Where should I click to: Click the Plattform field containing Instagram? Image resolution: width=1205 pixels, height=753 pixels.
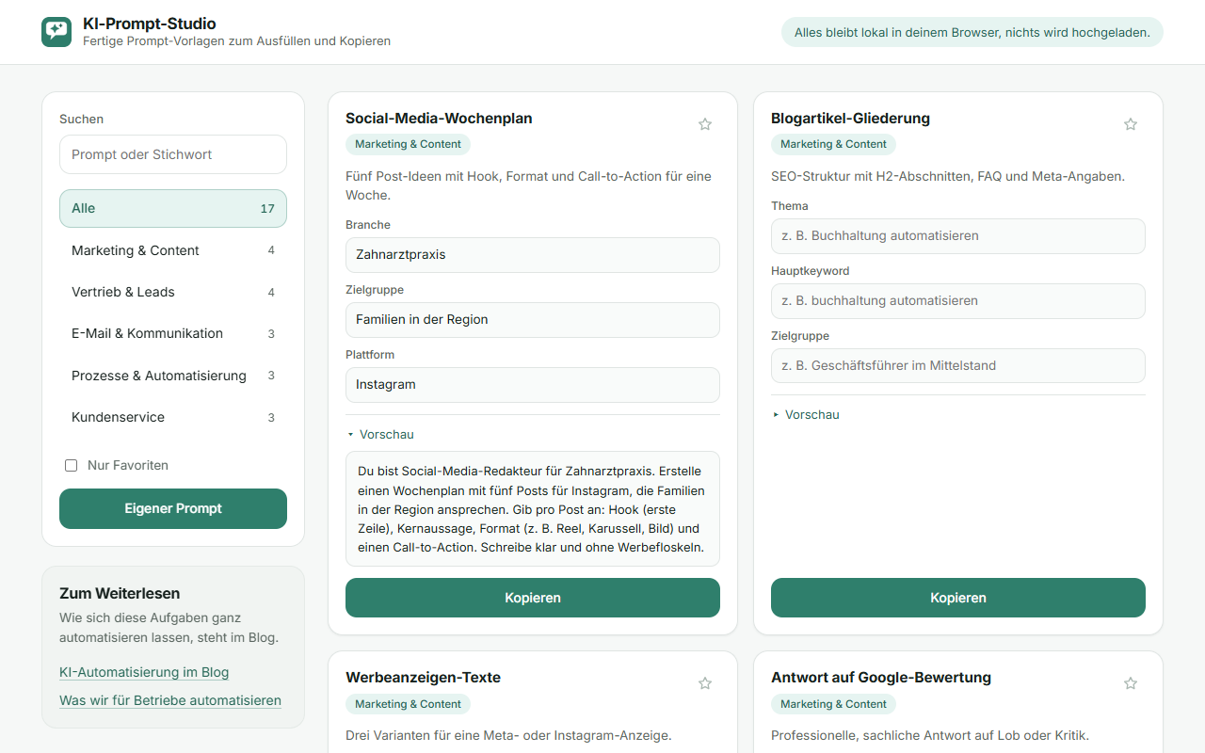point(533,385)
